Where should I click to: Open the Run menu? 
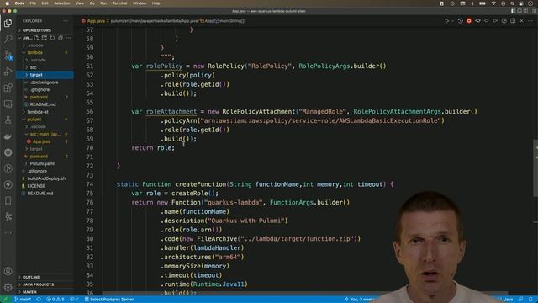point(103,3)
